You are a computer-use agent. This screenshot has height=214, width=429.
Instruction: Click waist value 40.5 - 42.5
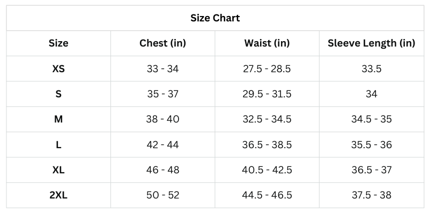[x=267, y=170]
